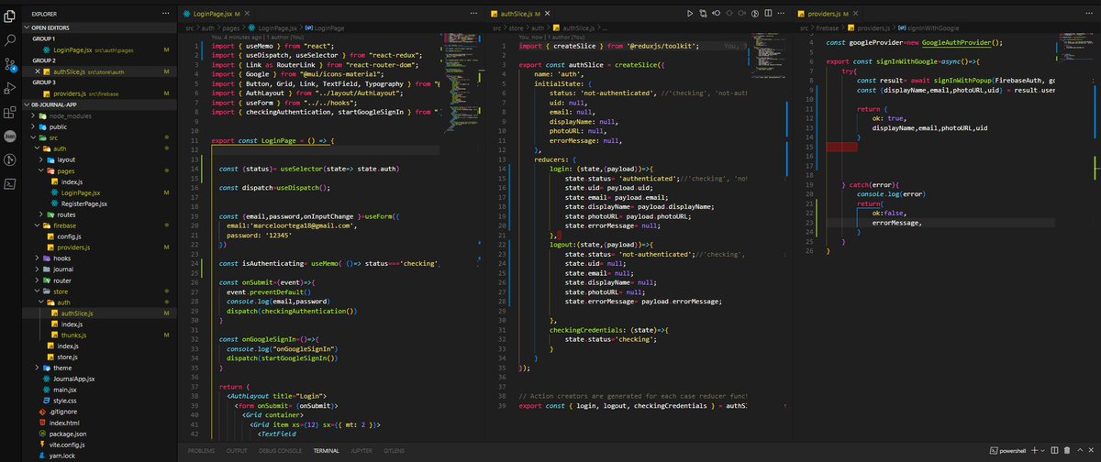Switch to the LoginPage.jsx editor tab

point(216,15)
